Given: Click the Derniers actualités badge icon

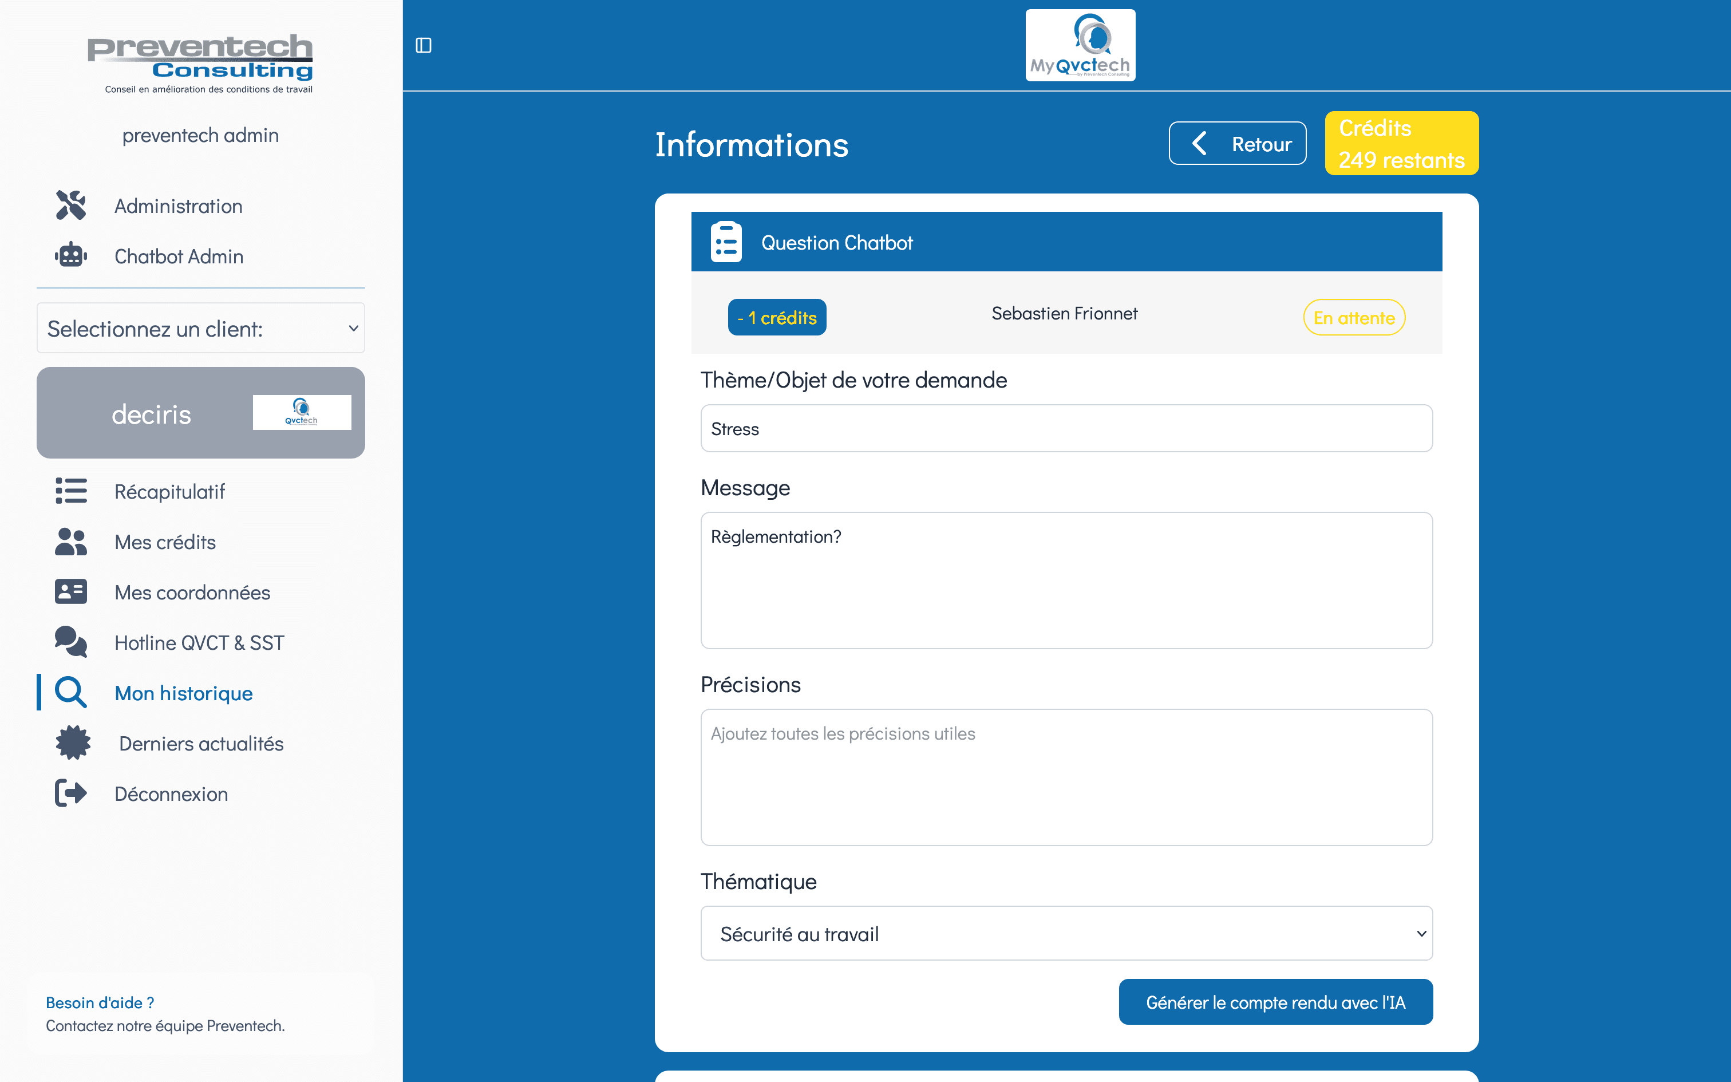Looking at the screenshot, I should pos(73,743).
